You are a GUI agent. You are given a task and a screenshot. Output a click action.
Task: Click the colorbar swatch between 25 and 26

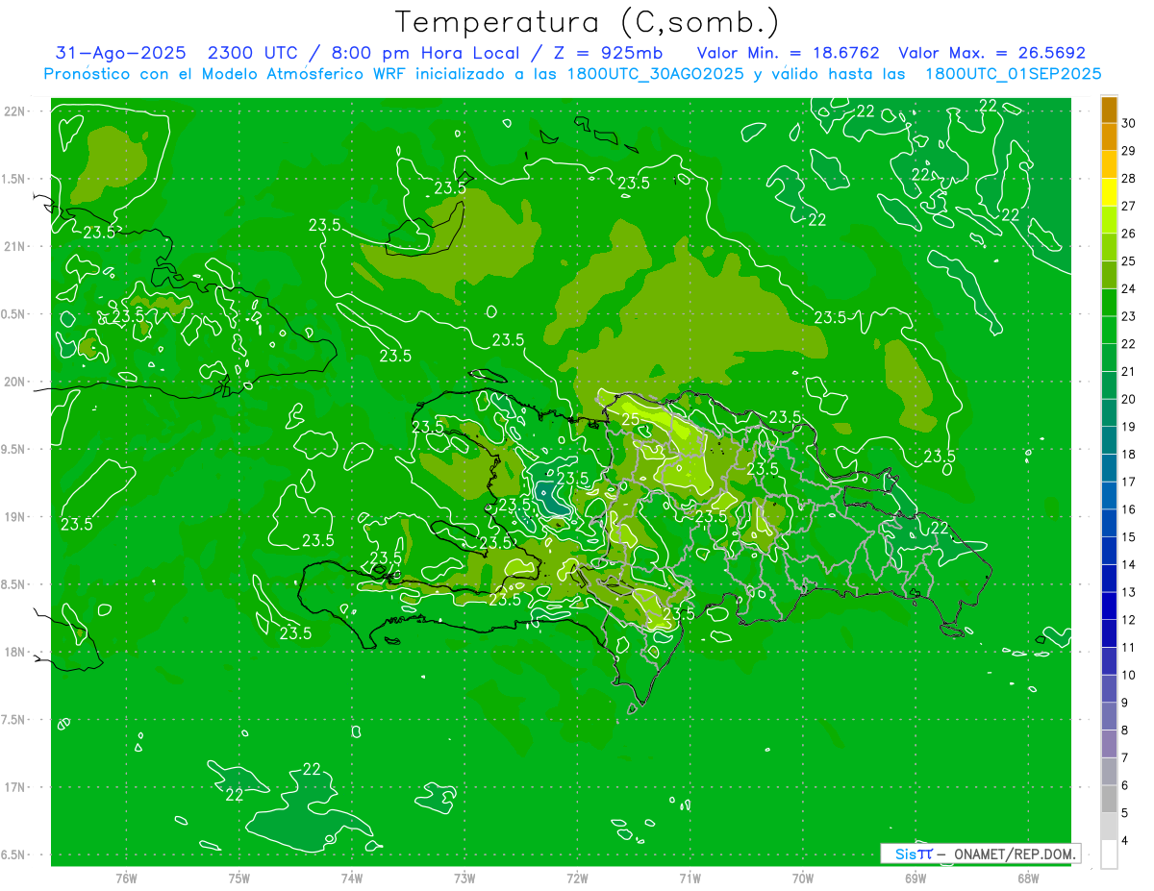coord(1109,248)
